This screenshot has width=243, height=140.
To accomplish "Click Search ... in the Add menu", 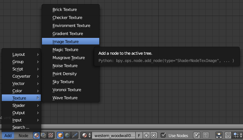I will [21, 127].
